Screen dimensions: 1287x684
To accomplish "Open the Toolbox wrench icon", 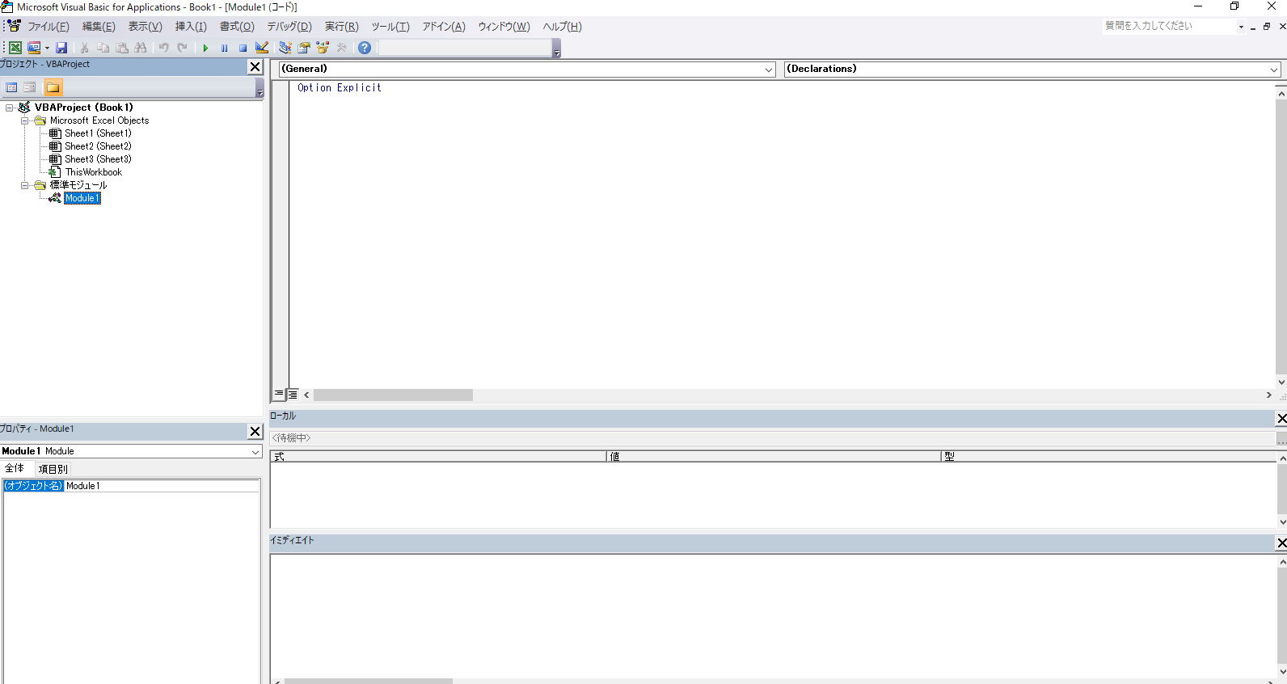I will (342, 48).
